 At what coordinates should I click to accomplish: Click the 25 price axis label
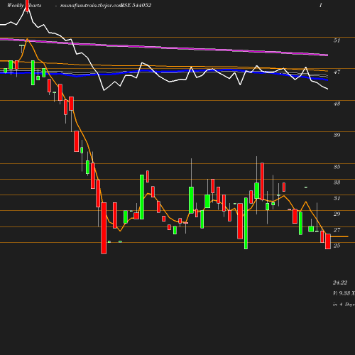337,246
